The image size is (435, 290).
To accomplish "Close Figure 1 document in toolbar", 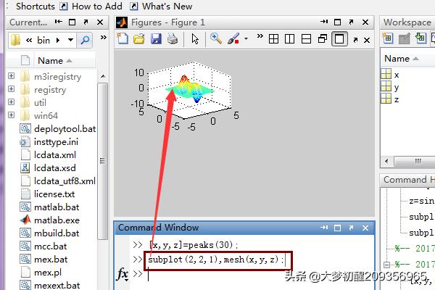I will click(367, 41).
